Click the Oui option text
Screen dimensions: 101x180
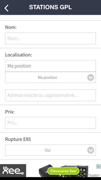pyautogui.click(x=48, y=150)
